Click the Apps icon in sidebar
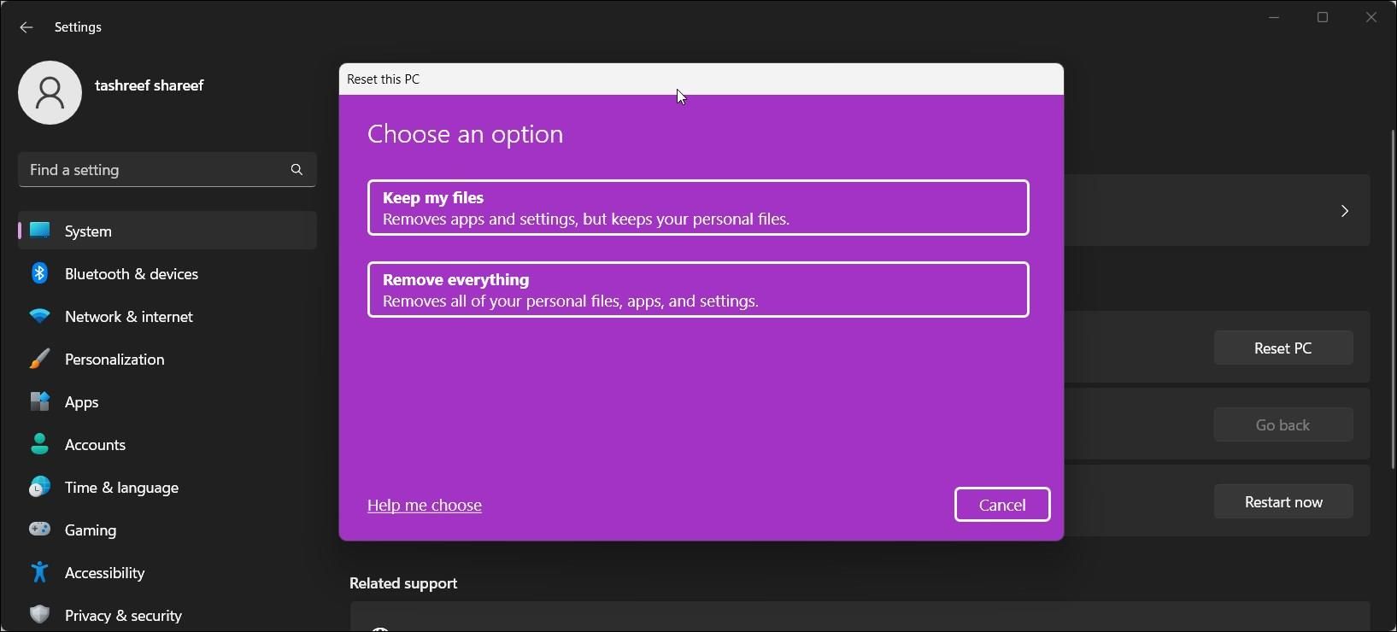The image size is (1397, 632). coord(39,401)
